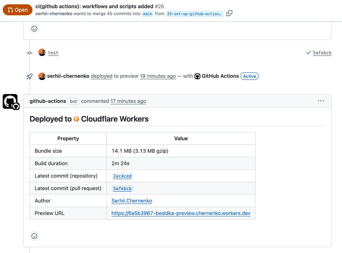
Task: Click the Active deployment badge
Action: [249, 76]
